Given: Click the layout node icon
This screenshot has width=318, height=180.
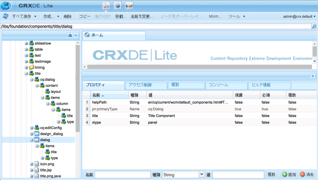Looking at the screenshot, I should (47, 91).
